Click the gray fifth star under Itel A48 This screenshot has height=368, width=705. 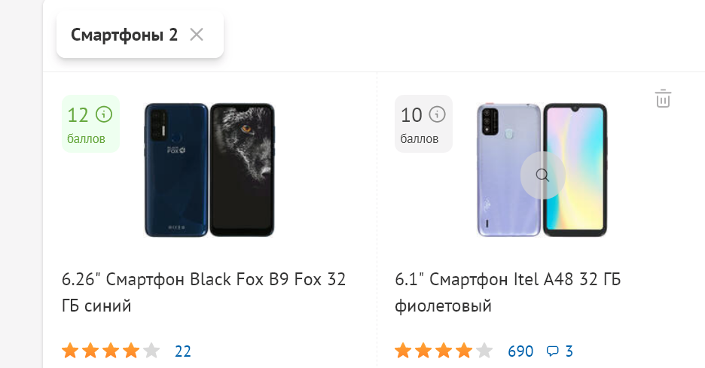click(x=484, y=351)
